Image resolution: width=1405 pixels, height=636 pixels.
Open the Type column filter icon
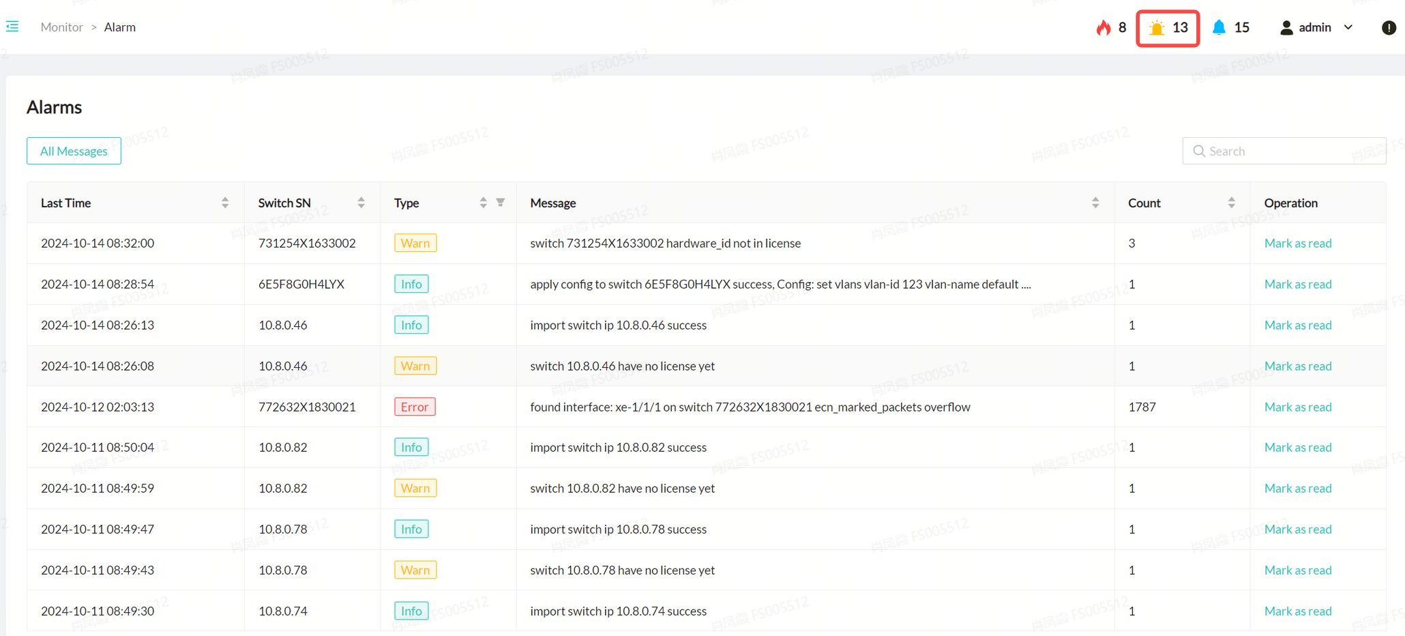[x=501, y=203]
